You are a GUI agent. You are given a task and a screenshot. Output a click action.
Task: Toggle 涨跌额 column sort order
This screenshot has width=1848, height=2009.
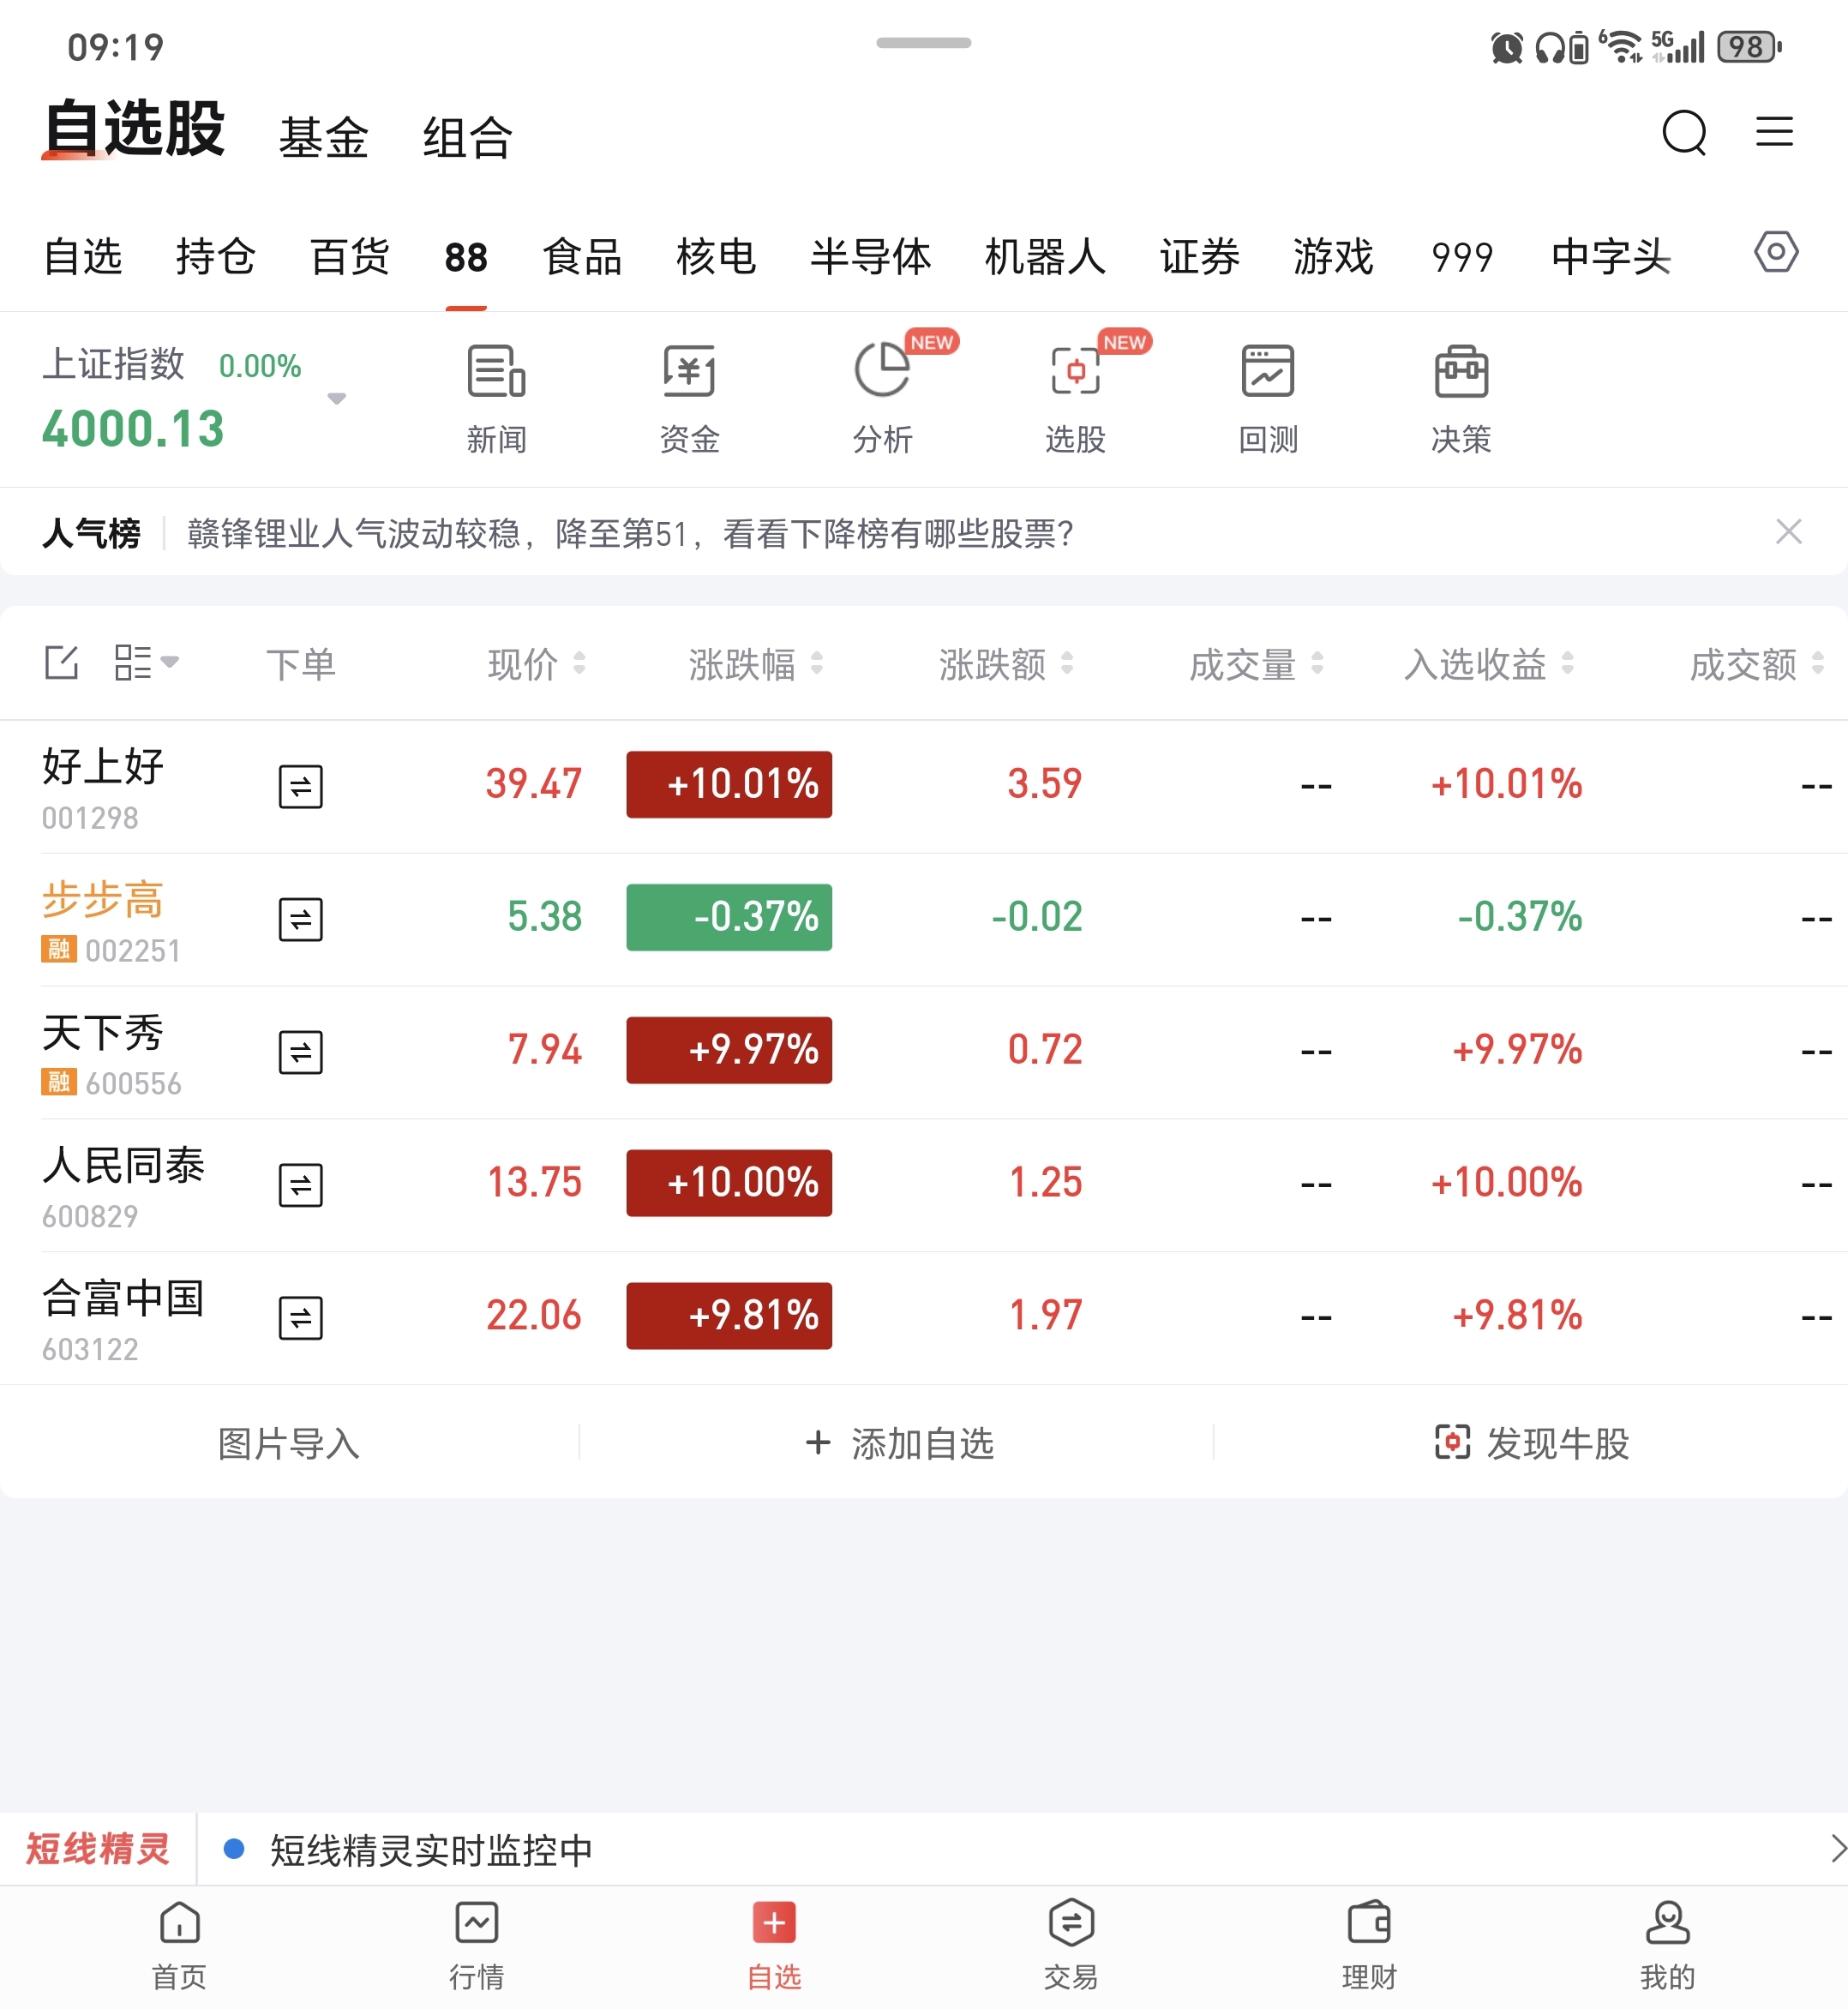click(1005, 663)
